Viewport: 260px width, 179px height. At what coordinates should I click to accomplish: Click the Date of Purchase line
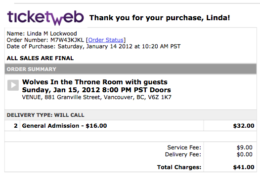pyautogui.click(x=93, y=46)
